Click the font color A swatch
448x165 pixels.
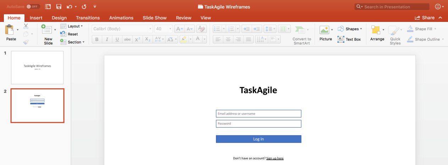[x=198, y=39]
